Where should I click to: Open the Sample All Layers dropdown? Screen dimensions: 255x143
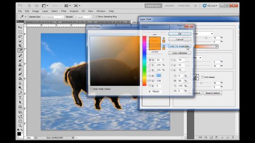tap(83, 17)
